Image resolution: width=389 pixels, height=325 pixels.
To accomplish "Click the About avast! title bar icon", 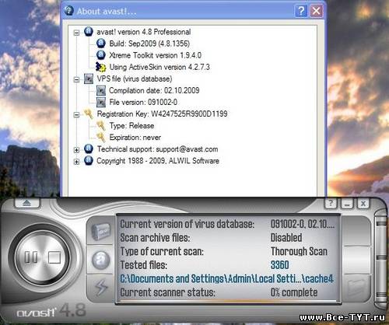I will [68, 11].
